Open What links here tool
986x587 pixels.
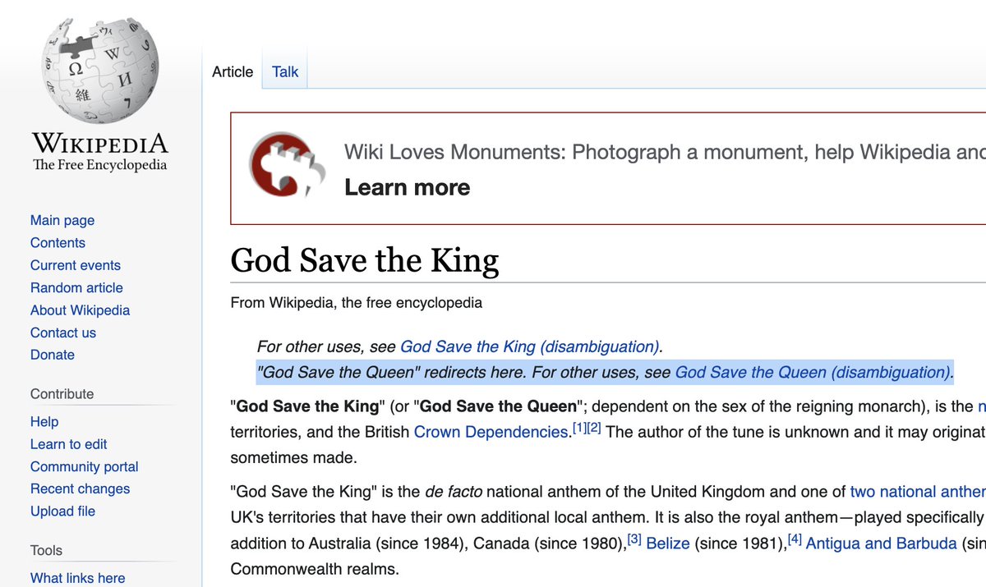[78, 578]
